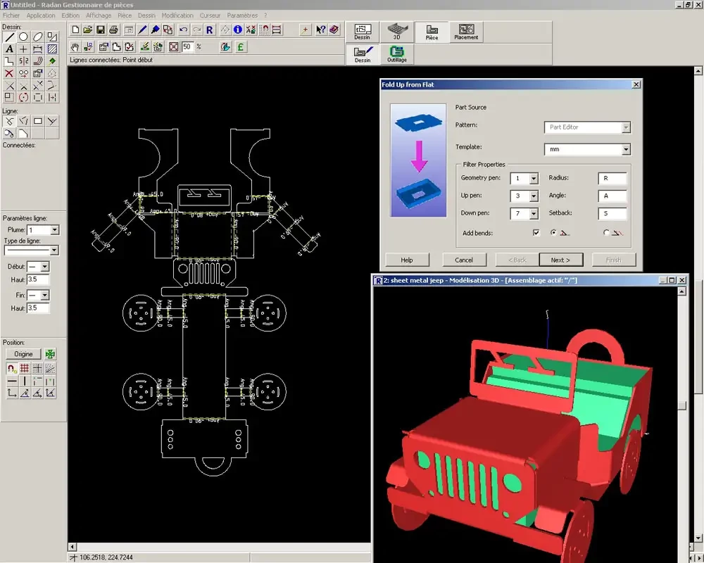Open the Down pen dropdown
The width and height of the screenshot is (704, 563).
(534, 213)
